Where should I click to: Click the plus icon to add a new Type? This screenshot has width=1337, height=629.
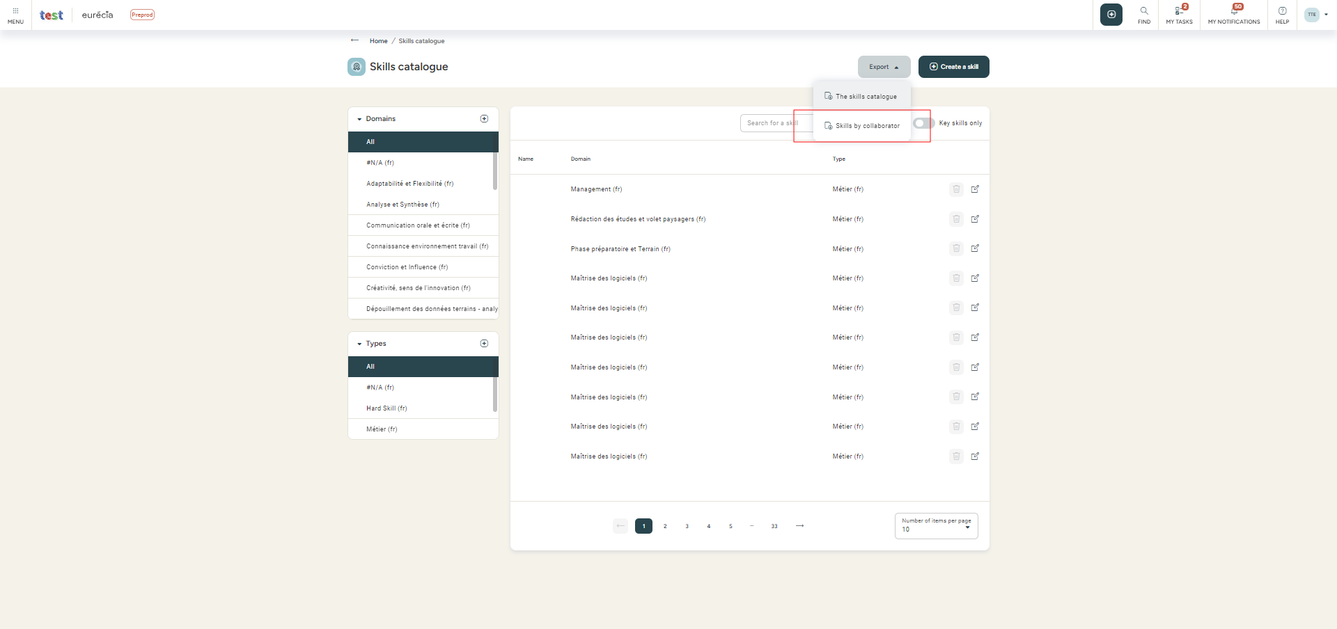(484, 343)
